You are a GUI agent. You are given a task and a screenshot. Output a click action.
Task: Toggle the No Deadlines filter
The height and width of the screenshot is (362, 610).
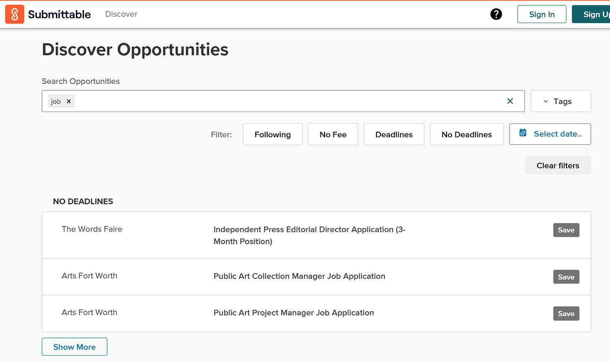(467, 134)
